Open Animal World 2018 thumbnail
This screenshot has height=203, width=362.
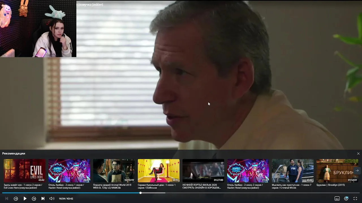(x=114, y=171)
